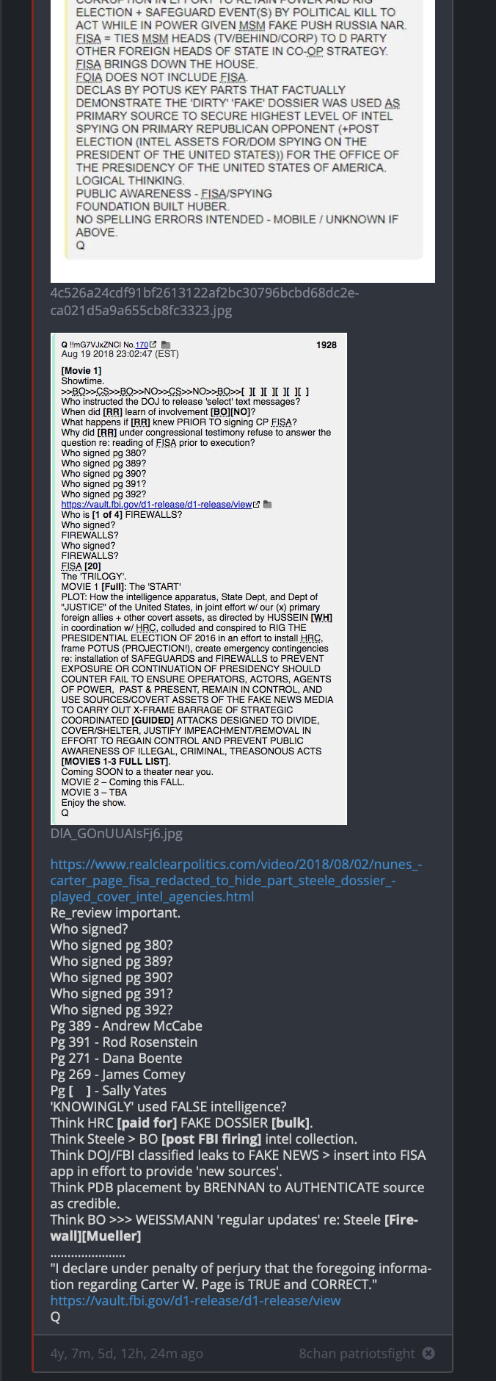This screenshot has width=496, height=1381.
Task: Click the 'Pg 389 - Andrew McCabe' line
Action: click(126, 1025)
